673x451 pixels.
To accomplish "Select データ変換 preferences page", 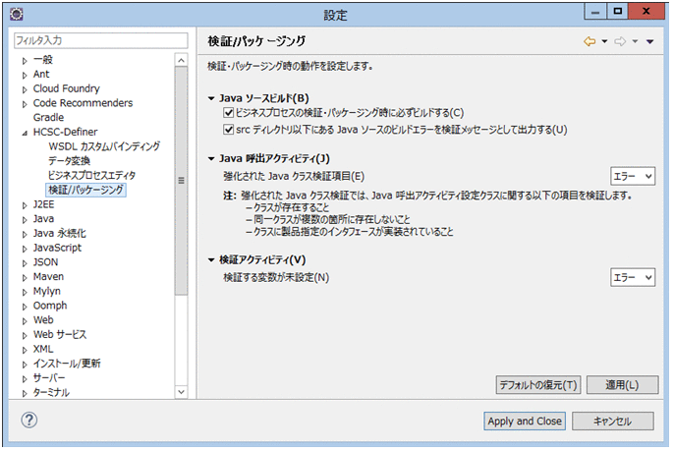I will (x=69, y=160).
